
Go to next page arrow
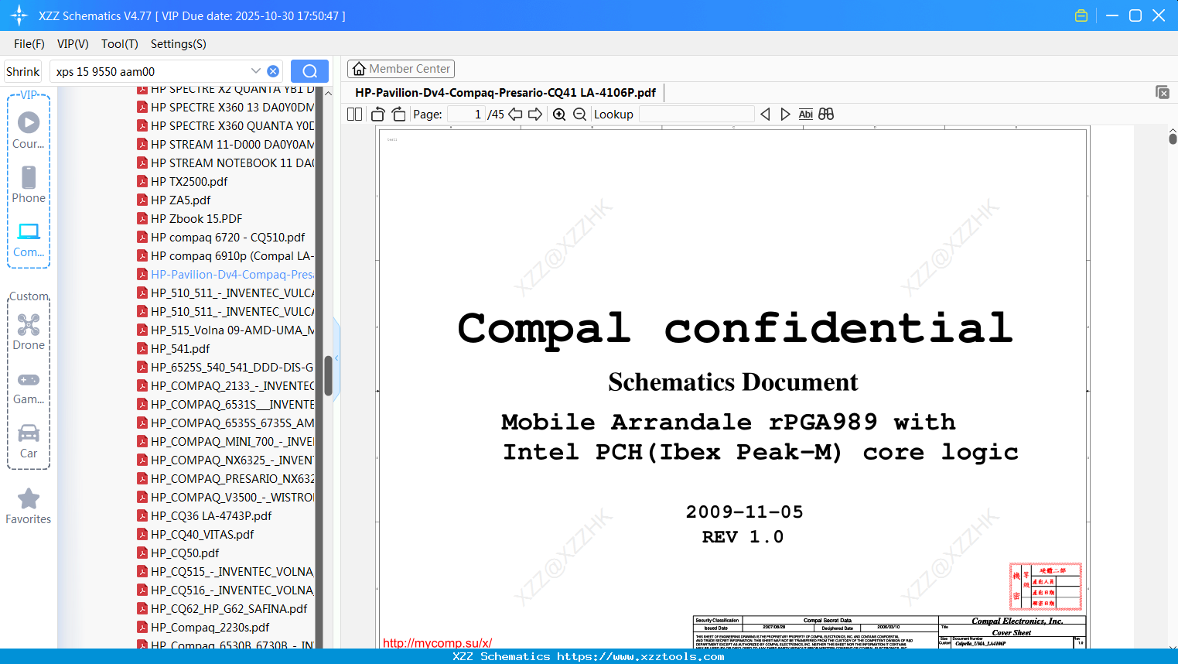535,115
